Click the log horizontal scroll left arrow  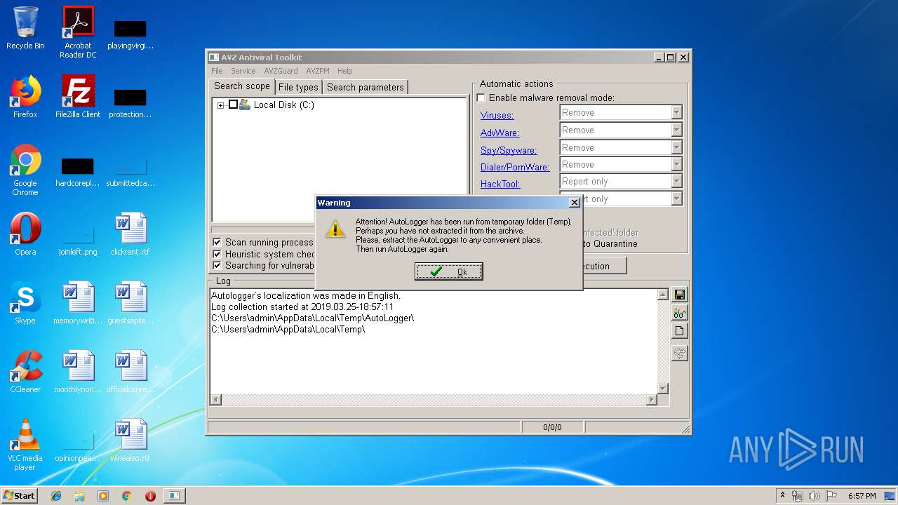[x=216, y=400]
